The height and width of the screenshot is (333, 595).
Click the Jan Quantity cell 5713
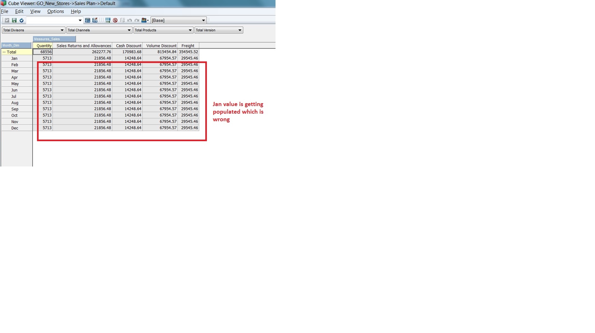pos(43,58)
